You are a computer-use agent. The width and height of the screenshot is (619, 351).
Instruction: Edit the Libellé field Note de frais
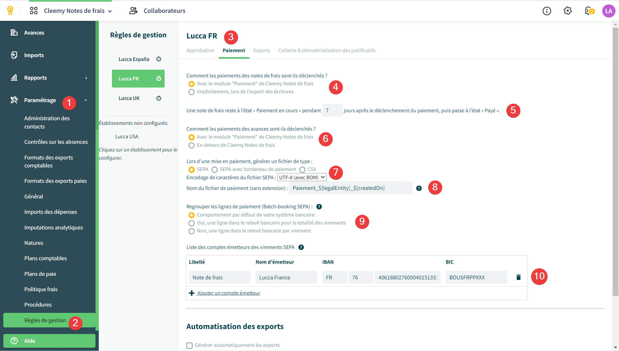(x=220, y=277)
